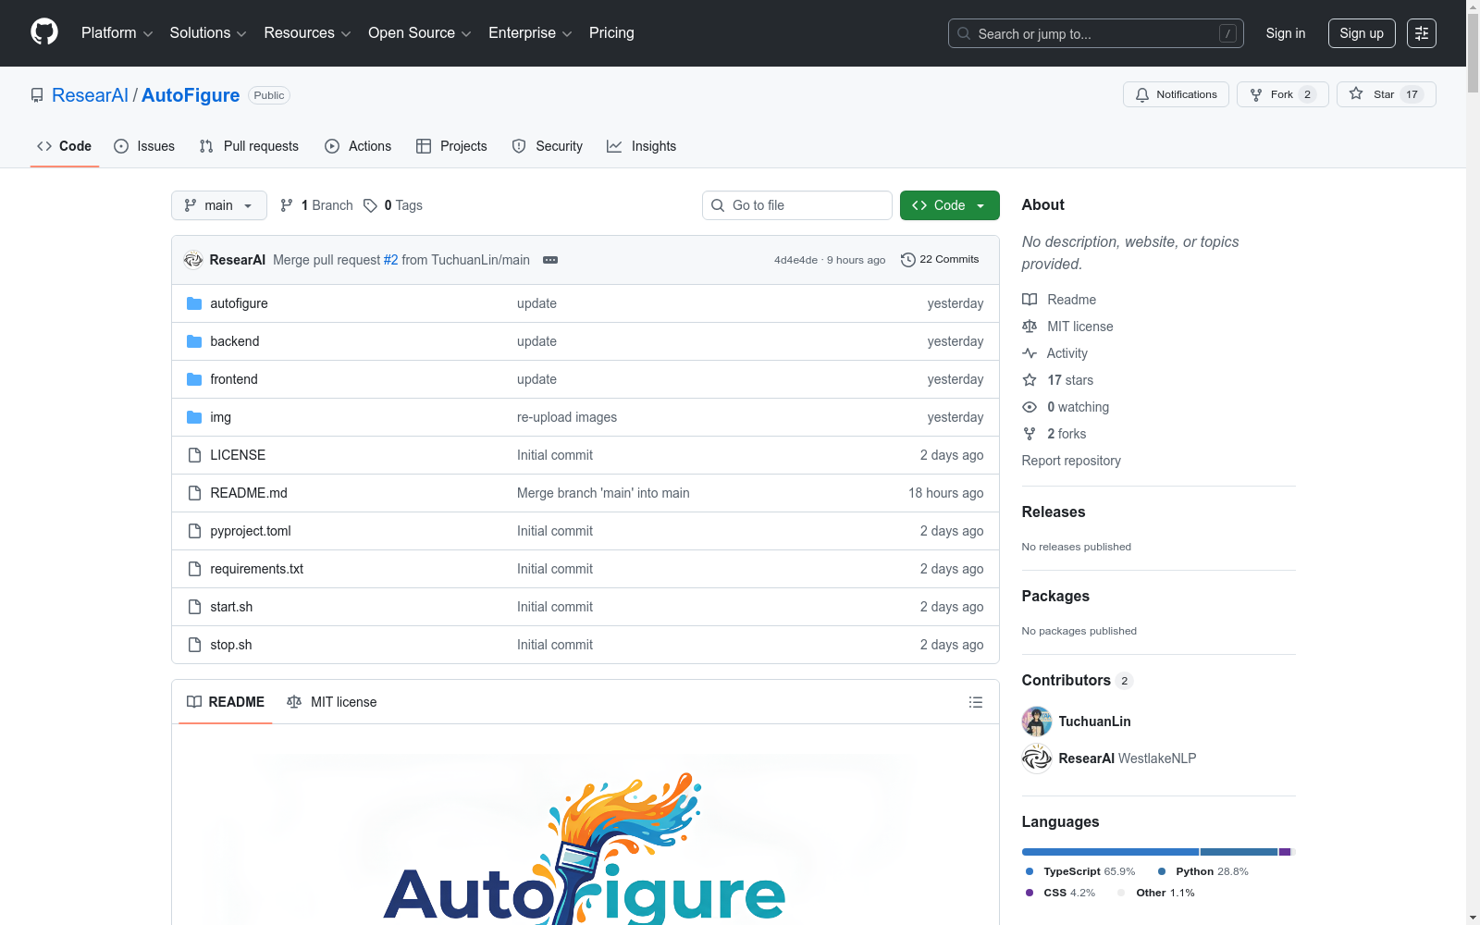Open pull request #2 link
This screenshot has height=925, width=1480.
click(391, 260)
